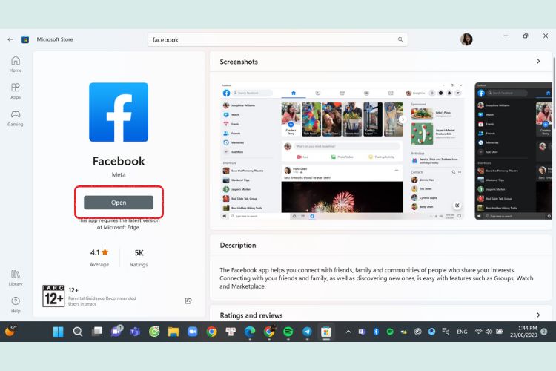Restore down the Microsoft Store window
Screen dimensions: 556x371
pos(526,36)
